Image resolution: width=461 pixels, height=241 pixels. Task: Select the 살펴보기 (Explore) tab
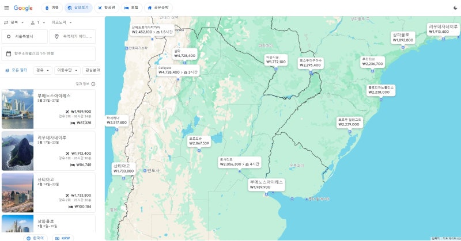point(78,8)
